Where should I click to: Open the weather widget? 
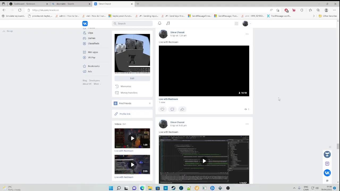point(11,188)
